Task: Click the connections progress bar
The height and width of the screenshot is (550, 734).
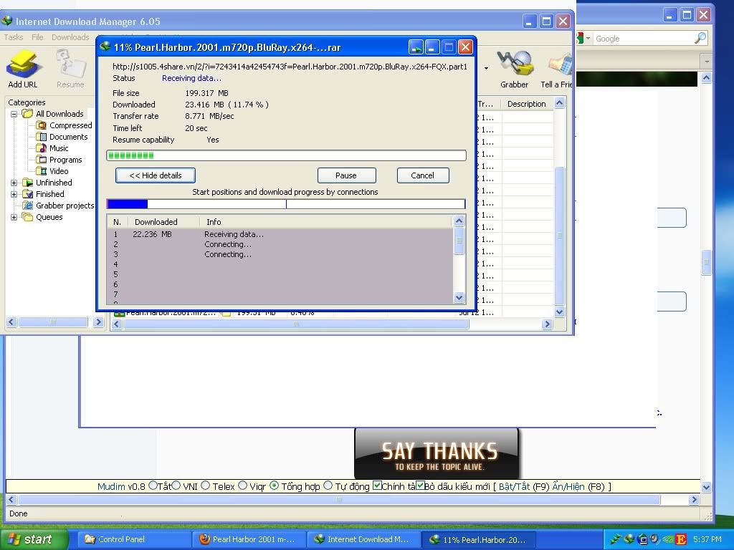Action: click(x=286, y=204)
